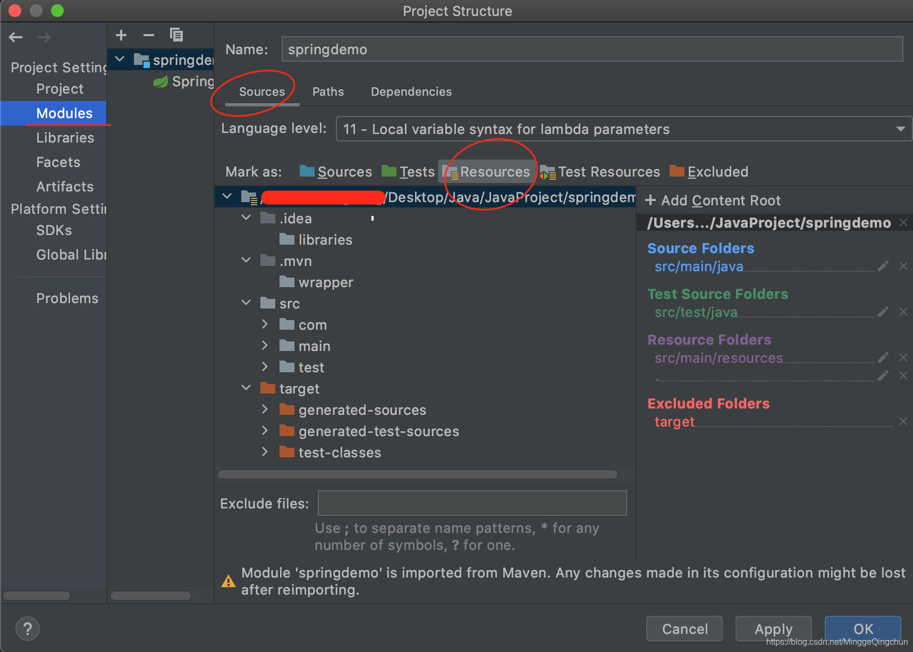Expand the test-classes folder
Screen dimensions: 913x652
tap(265, 452)
